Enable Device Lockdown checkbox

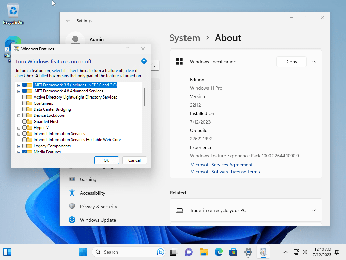pos(24,115)
